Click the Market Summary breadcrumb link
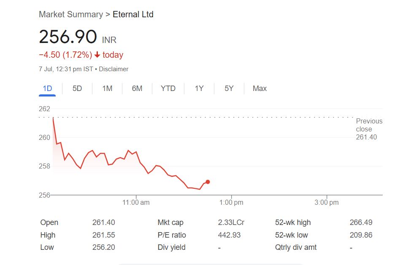 click(x=71, y=14)
